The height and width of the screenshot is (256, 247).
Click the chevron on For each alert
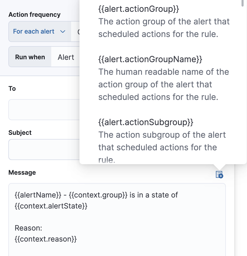point(63,31)
